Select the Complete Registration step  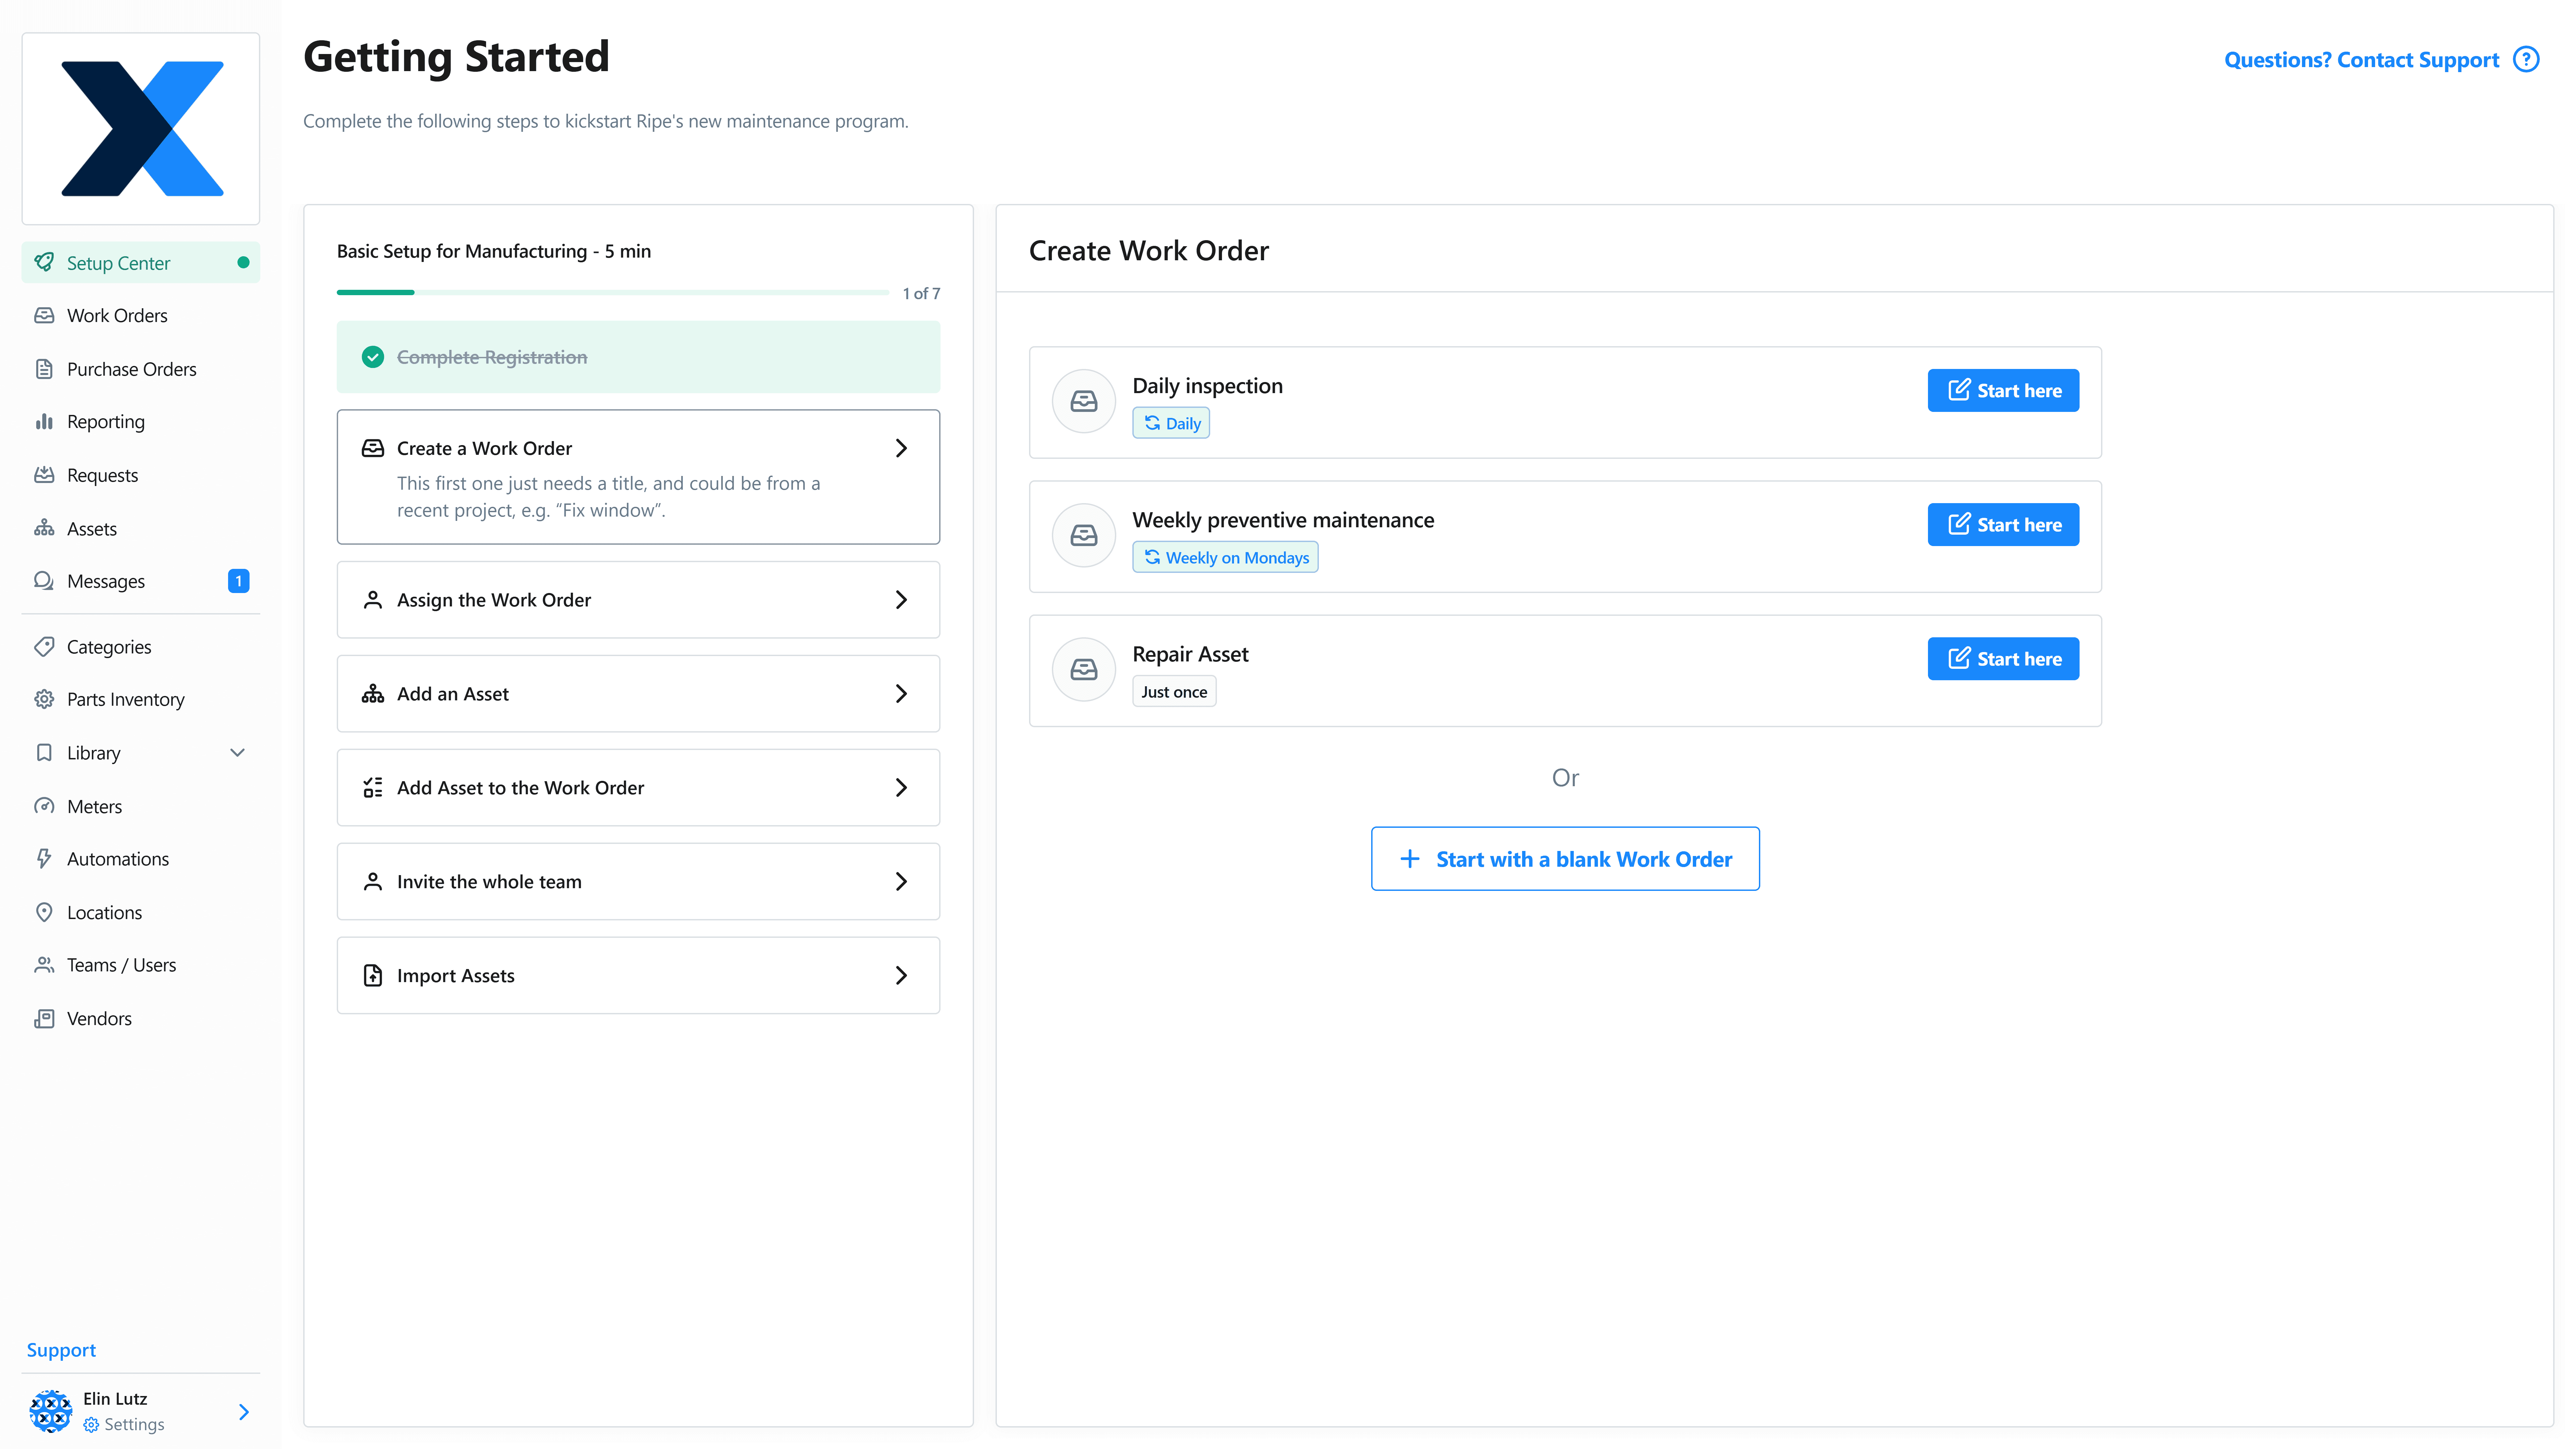(638, 357)
